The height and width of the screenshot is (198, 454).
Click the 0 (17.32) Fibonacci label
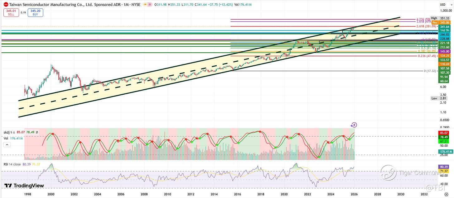click(x=430, y=71)
